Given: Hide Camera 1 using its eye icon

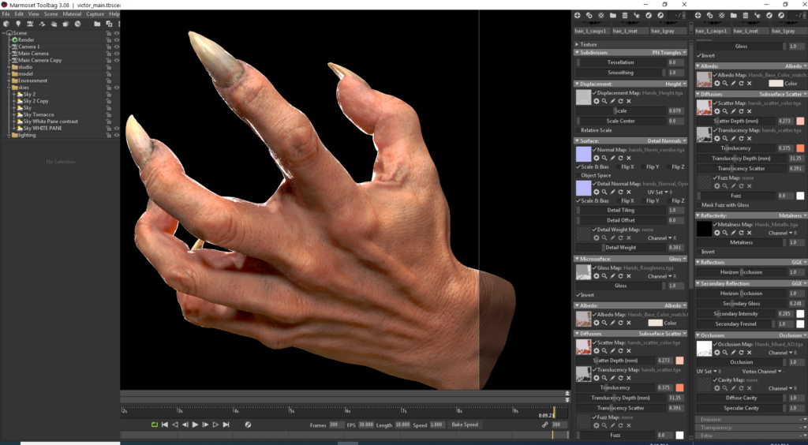Looking at the screenshot, I should (117, 47).
